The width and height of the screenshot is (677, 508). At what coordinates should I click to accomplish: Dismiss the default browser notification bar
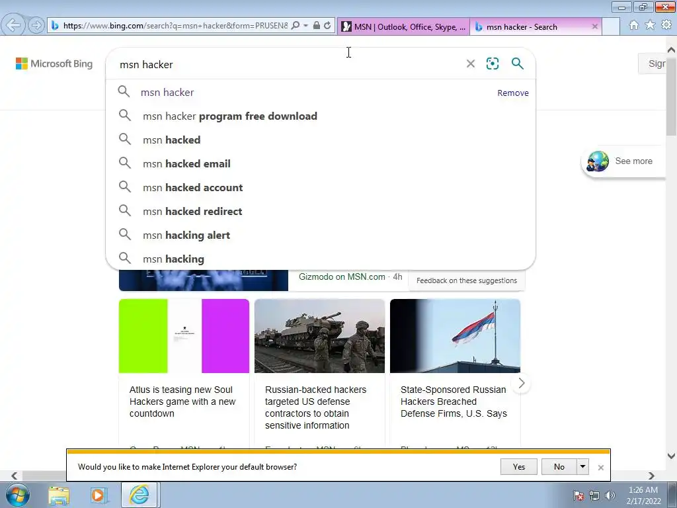point(600,468)
